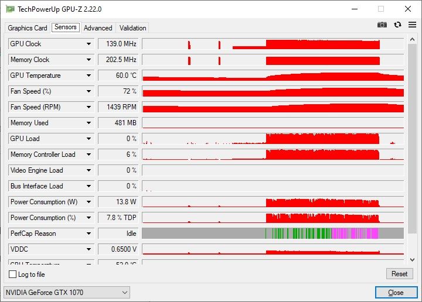Screen dimensions: 422x302
Task: Switch to the Graphics Card tab
Action: pos(28,28)
